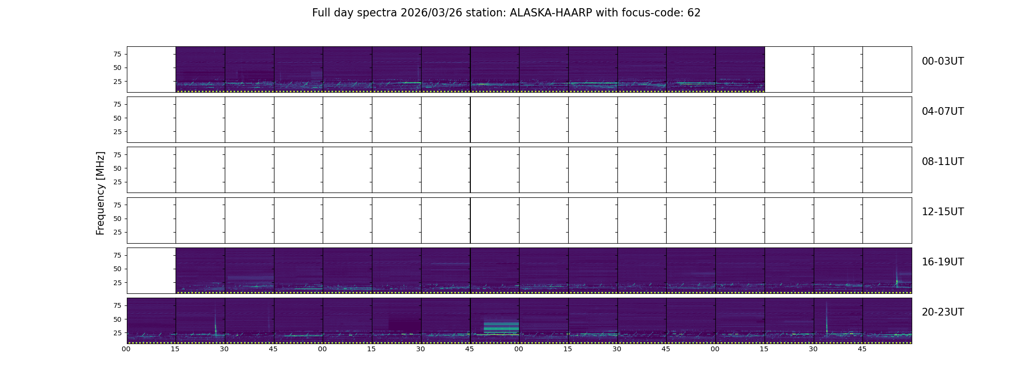This screenshot has width=1013, height=386.
Task: Click the "75" frequency tick of the 12-15UT row
Action: tap(117, 205)
